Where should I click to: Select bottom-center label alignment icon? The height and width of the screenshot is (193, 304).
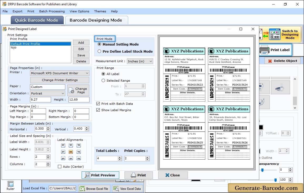pos(71,158)
